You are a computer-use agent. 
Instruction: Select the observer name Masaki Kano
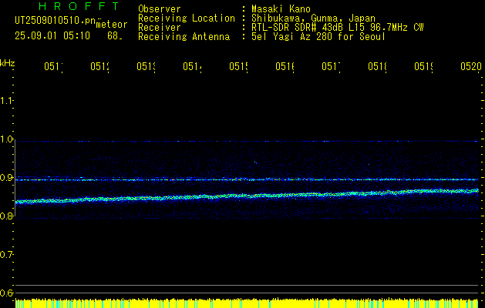[x=281, y=9]
